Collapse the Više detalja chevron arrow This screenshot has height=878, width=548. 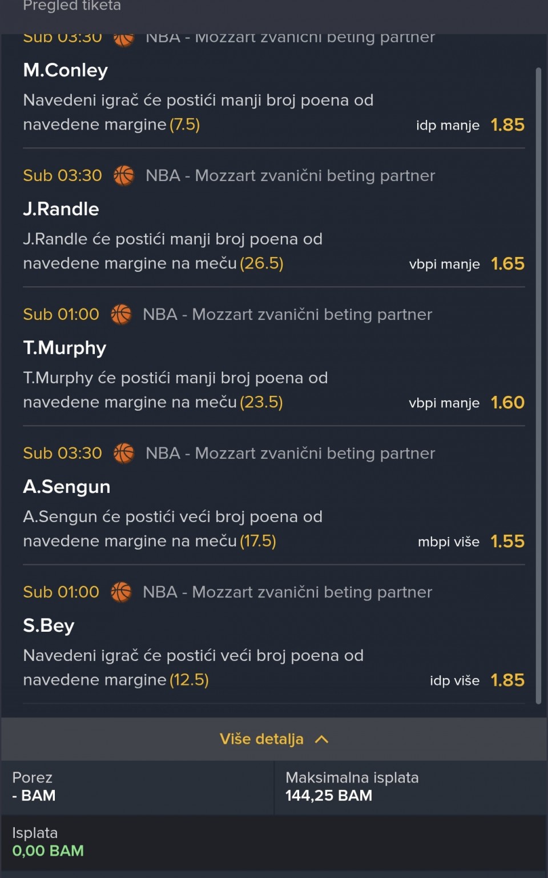point(322,739)
